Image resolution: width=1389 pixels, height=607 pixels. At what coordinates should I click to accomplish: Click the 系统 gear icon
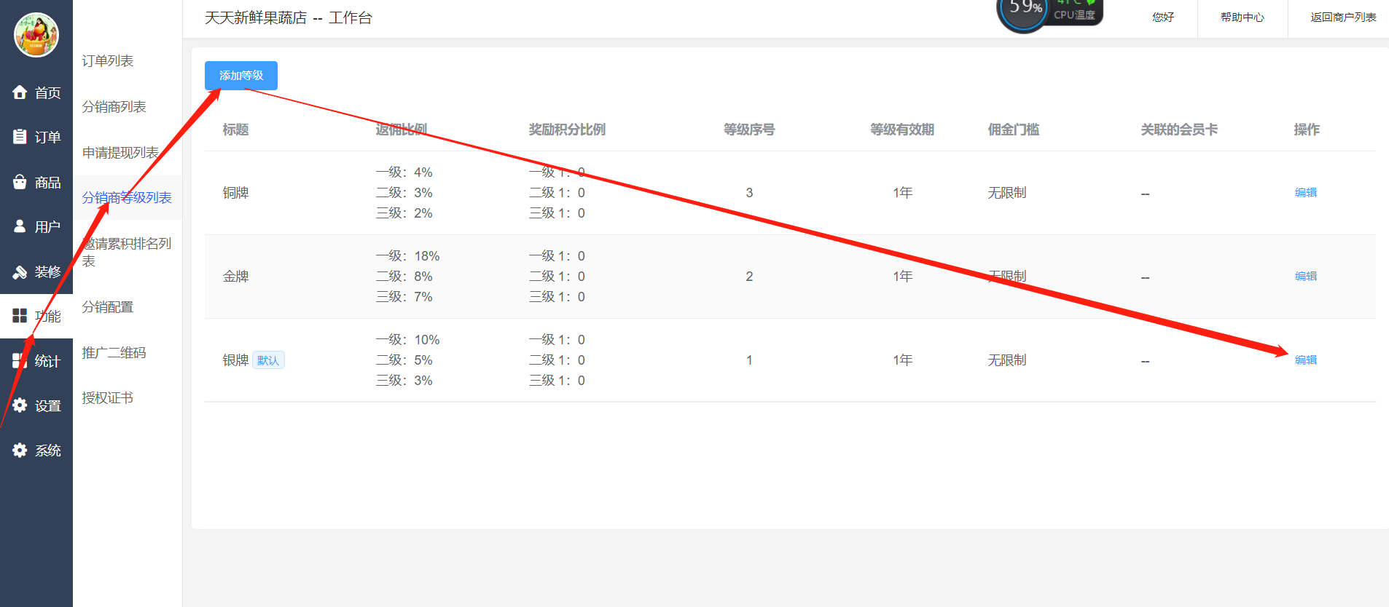click(20, 451)
